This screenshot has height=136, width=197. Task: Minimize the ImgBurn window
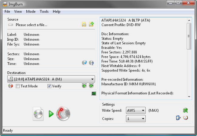pyautogui.click(x=171, y=3)
